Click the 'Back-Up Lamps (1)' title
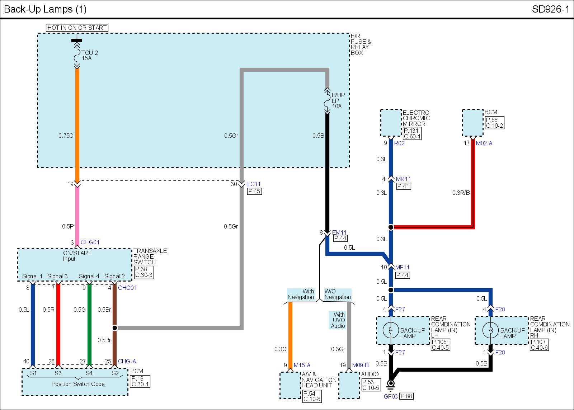 pyautogui.click(x=45, y=9)
